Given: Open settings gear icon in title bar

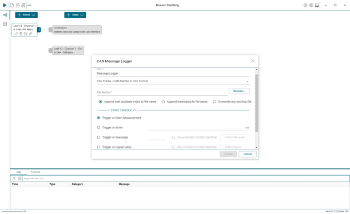Looking at the screenshot, I should tap(305, 5).
